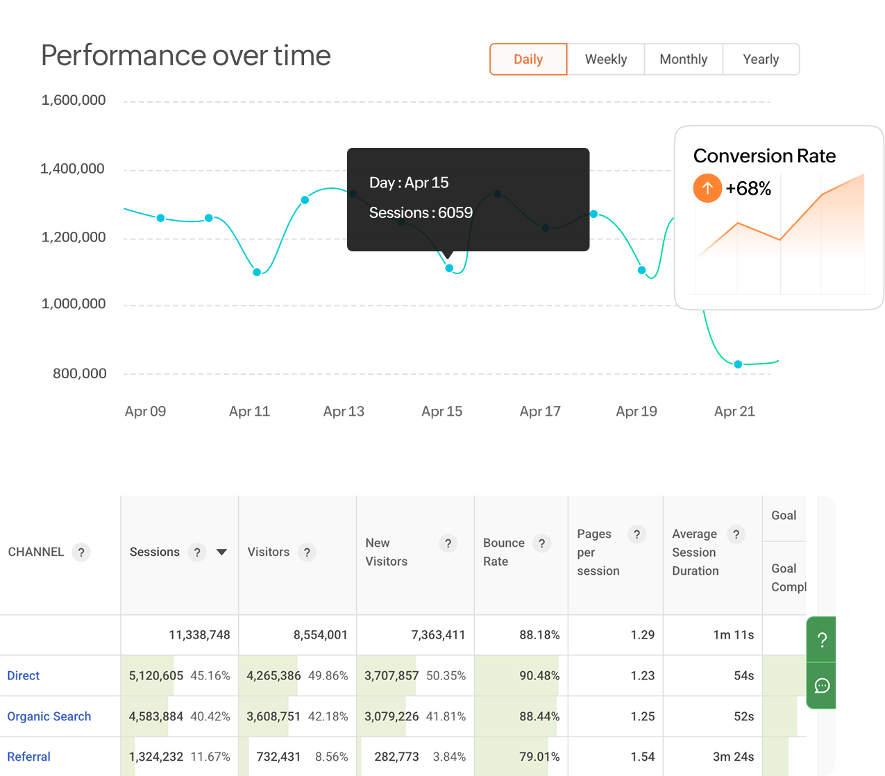Click total visitors value 8,554,001
The width and height of the screenshot is (885, 776).
pos(320,635)
